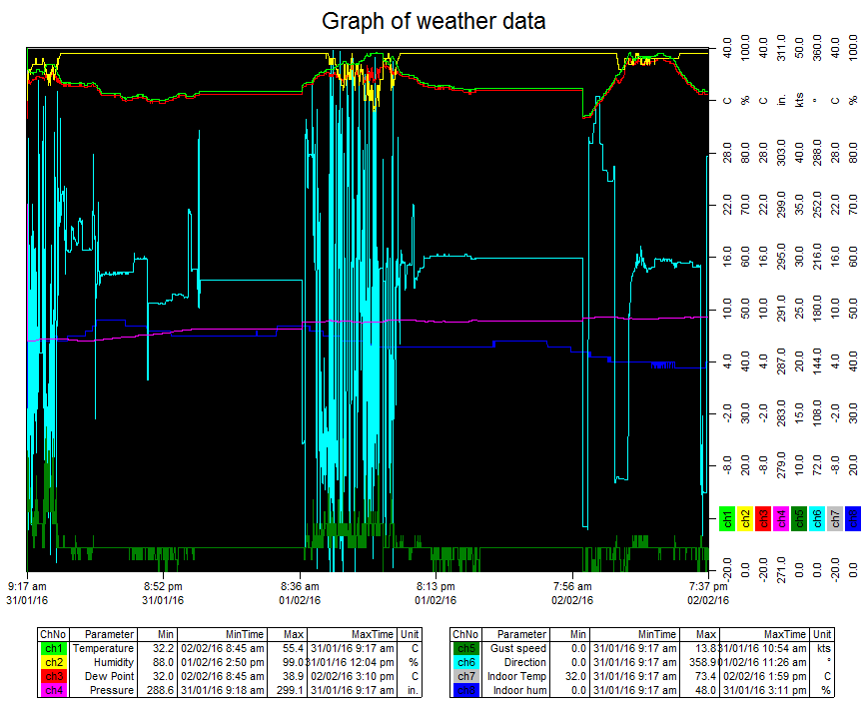The image size is (868, 717).
Task: Click the ch3 red legend icon
Action: 762,517
